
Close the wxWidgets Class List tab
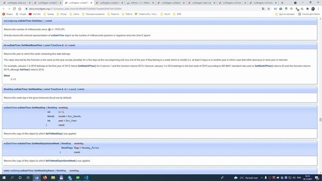tap(214, 3)
